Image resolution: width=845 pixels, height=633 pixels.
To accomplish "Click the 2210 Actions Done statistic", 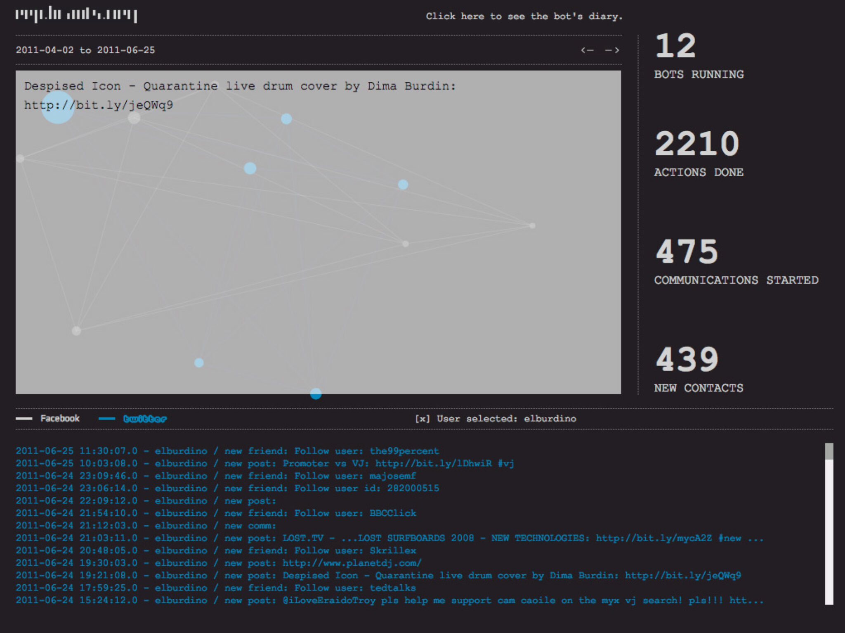I will [x=699, y=154].
